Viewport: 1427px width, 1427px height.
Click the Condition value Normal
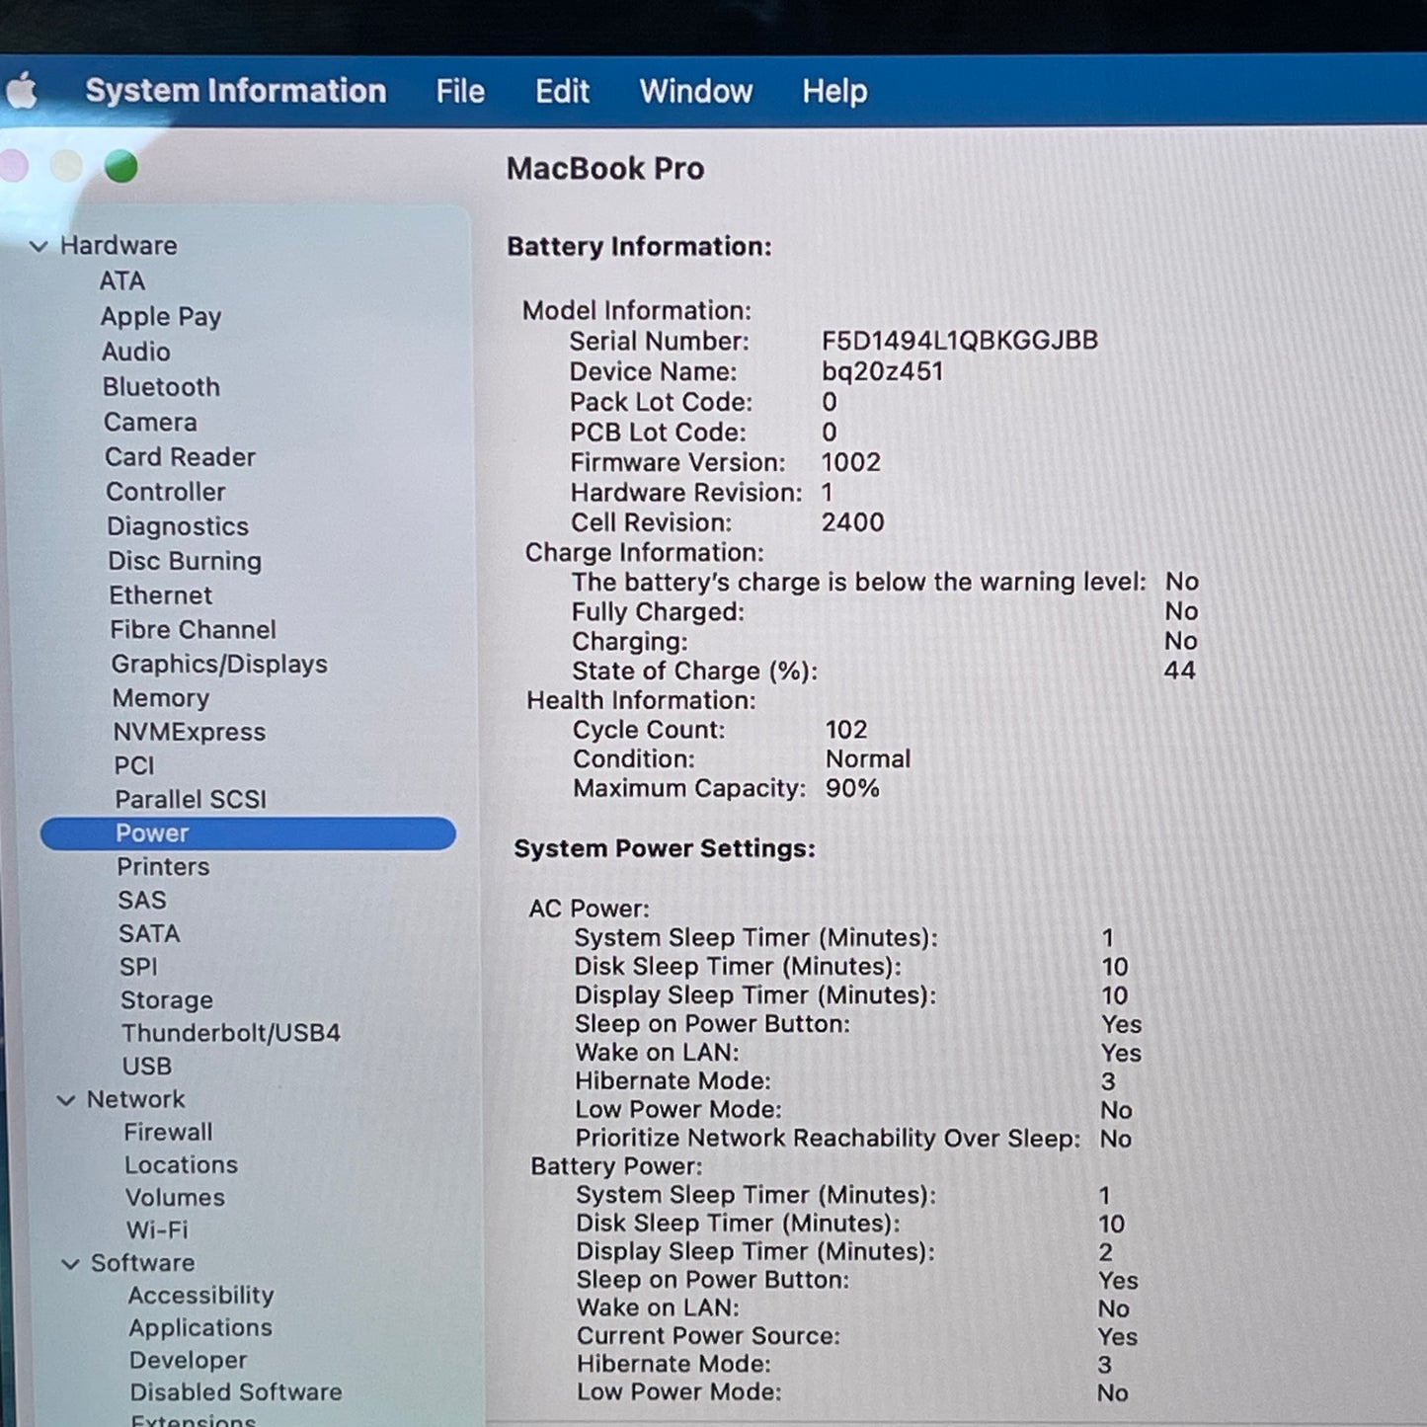[x=868, y=759]
